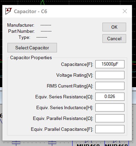The height and width of the screenshot is (146, 136).
Task: Click the Capacitance field showing 15000µF
Action: coord(110,64)
